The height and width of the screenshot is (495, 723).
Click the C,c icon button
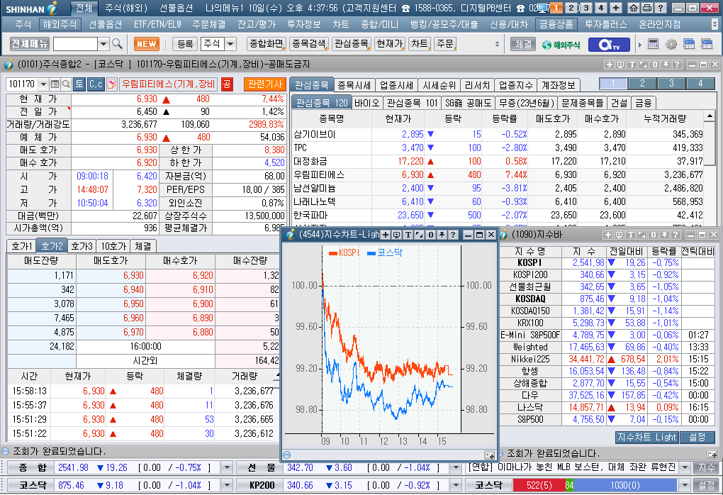[96, 84]
